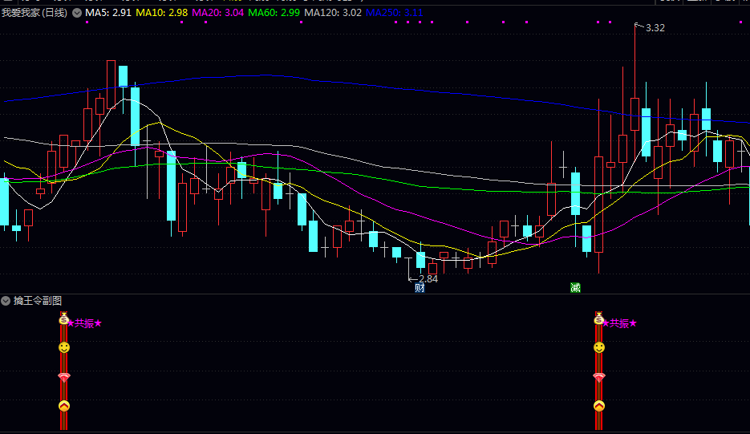The image size is (750, 434).
Task: Click the 我爱我家 (日线) chart title
Action: pyautogui.click(x=34, y=14)
